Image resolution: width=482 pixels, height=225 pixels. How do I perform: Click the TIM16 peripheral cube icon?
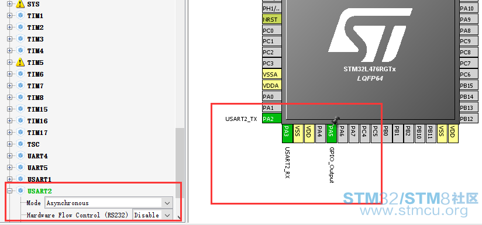pyautogui.click(x=20, y=120)
